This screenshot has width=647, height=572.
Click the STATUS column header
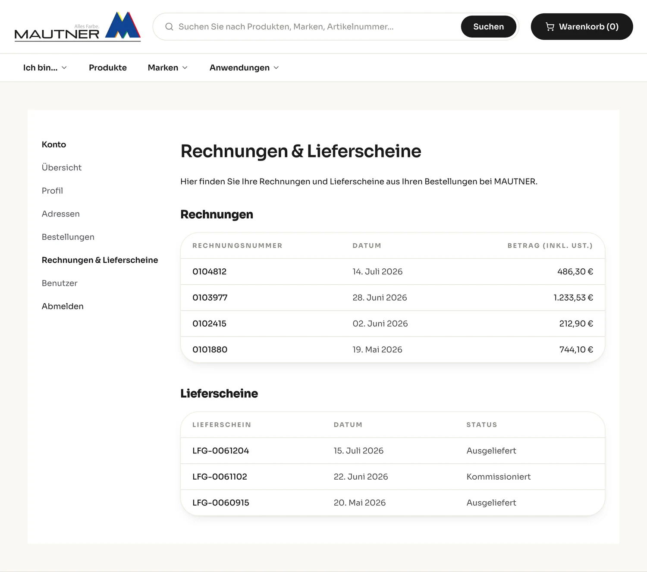482,425
